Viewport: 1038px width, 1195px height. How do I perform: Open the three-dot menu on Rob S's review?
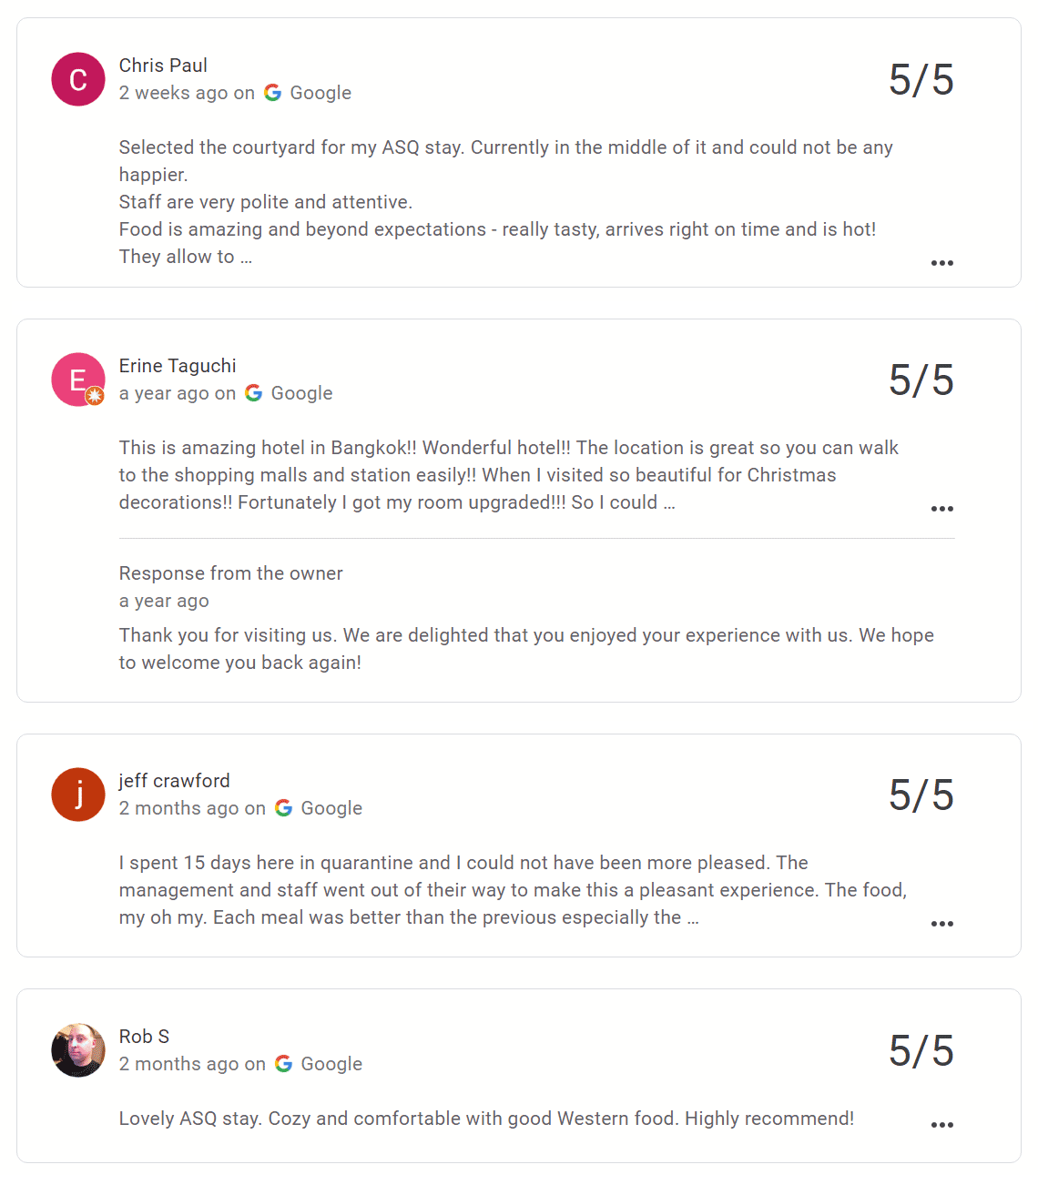click(x=942, y=1125)
